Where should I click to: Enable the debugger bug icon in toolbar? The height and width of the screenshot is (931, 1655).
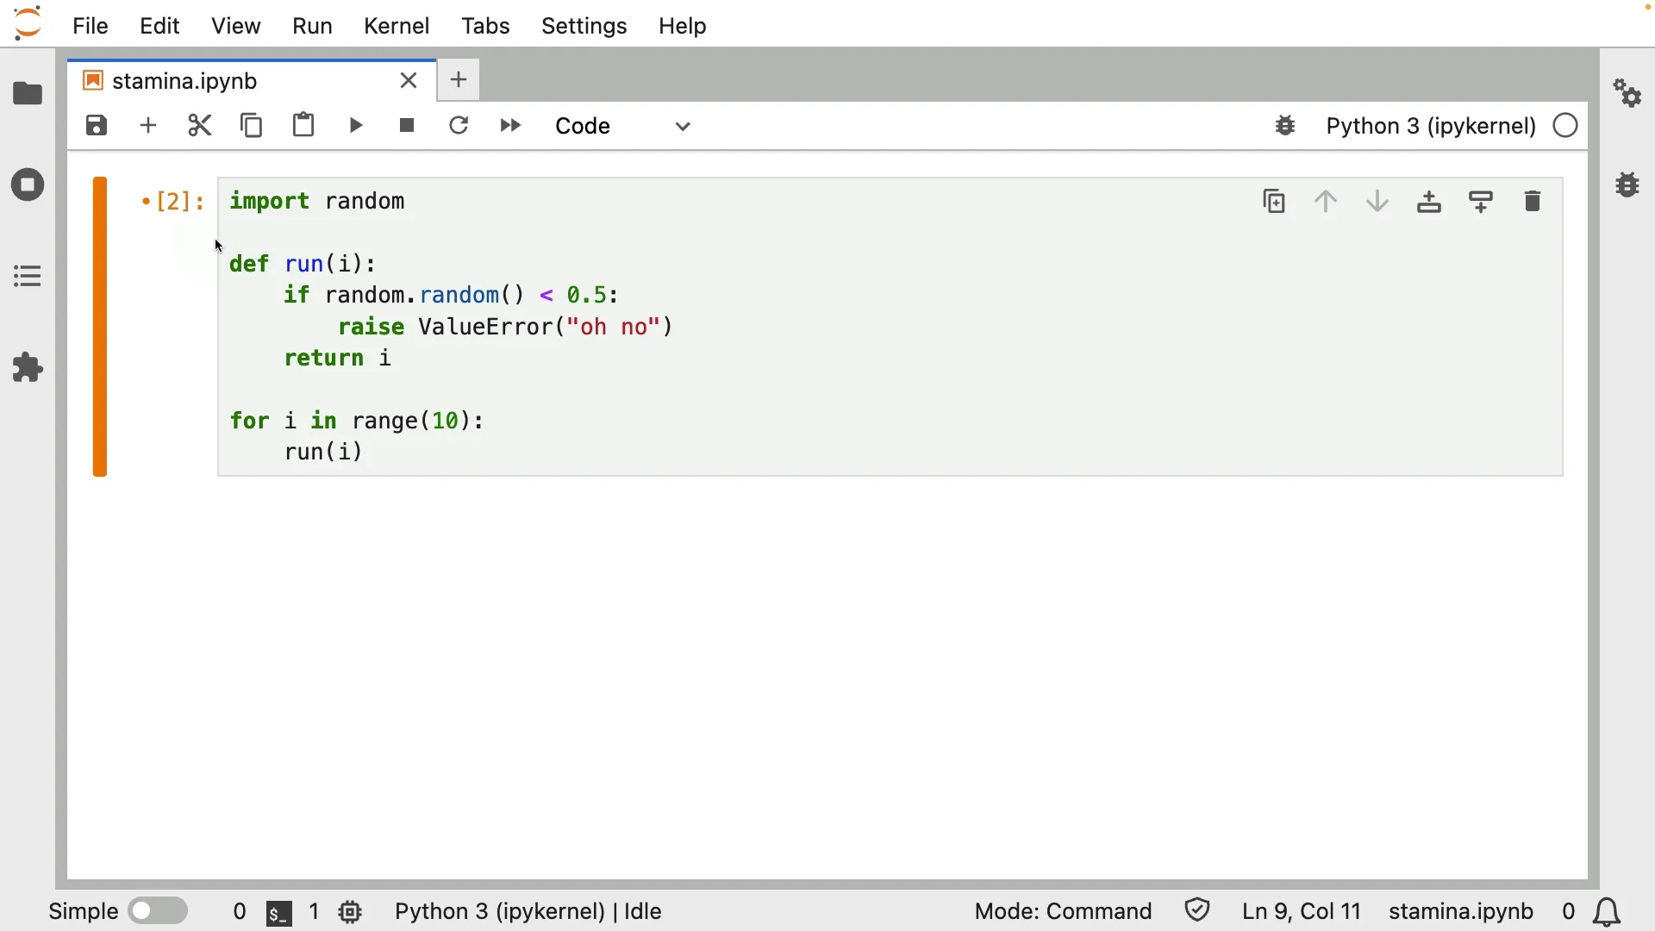pyautogui.click(x=1286, y=126)
